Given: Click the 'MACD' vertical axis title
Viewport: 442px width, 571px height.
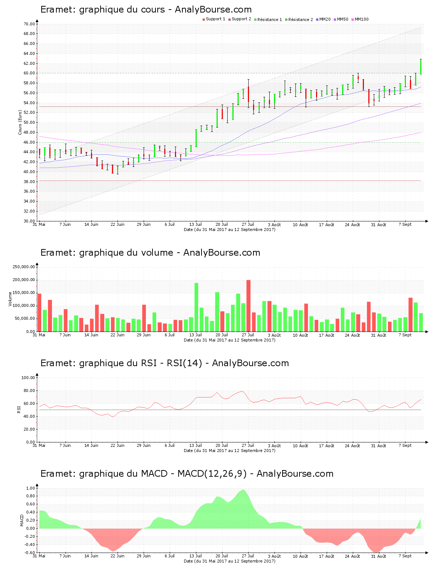Looking at the screenshot, I should pos(21,520).
